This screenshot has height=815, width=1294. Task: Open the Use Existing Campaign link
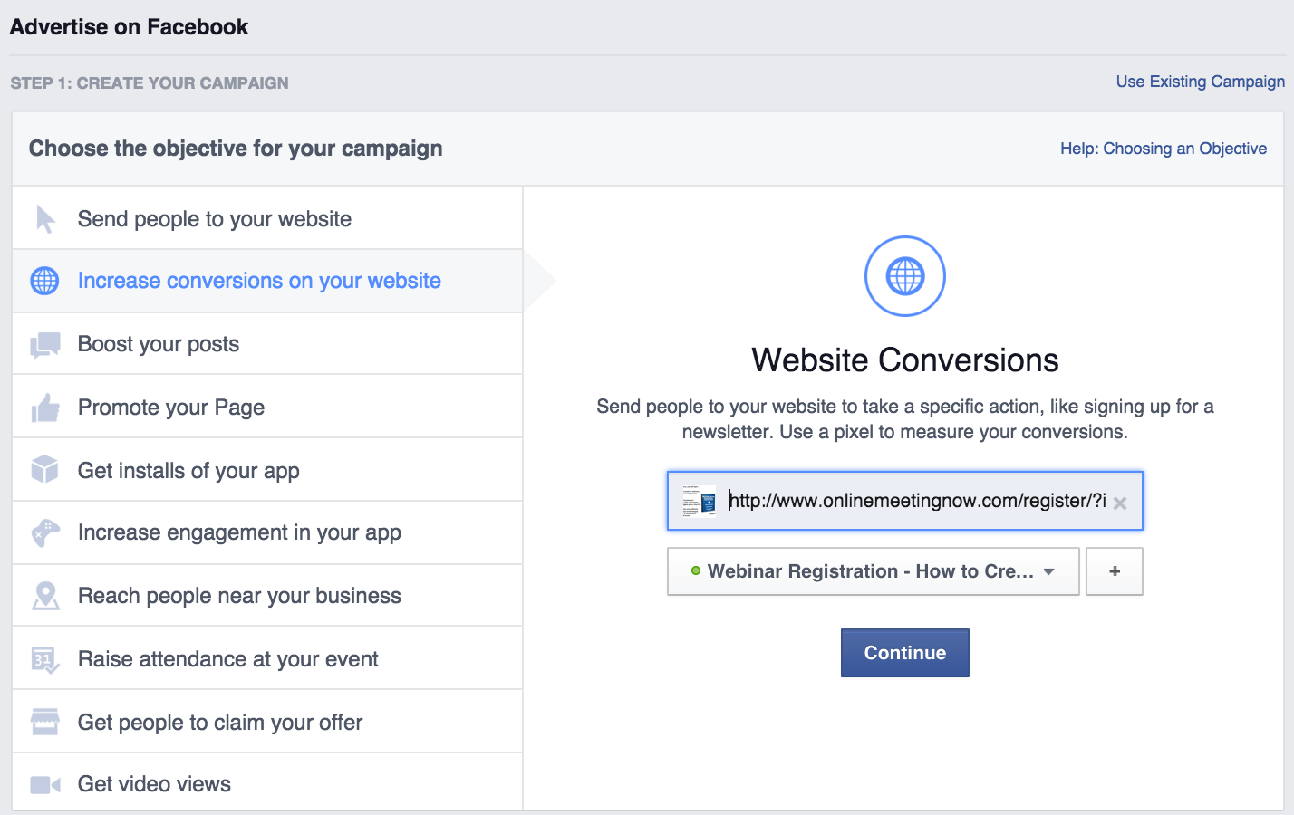tap(1200, 81)
